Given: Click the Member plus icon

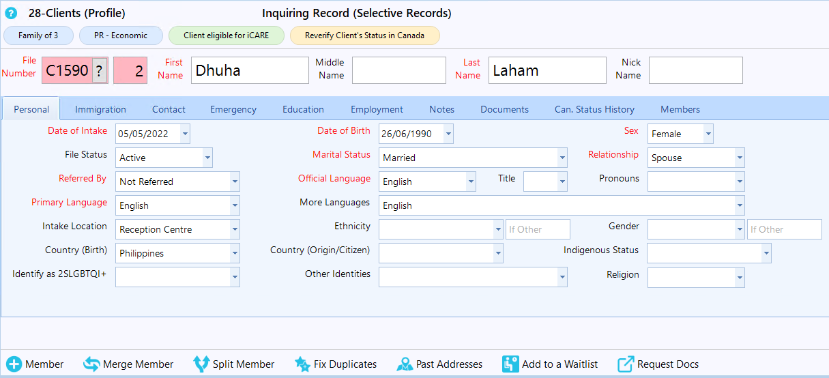Looking at the screenshot, I should 14,364.
